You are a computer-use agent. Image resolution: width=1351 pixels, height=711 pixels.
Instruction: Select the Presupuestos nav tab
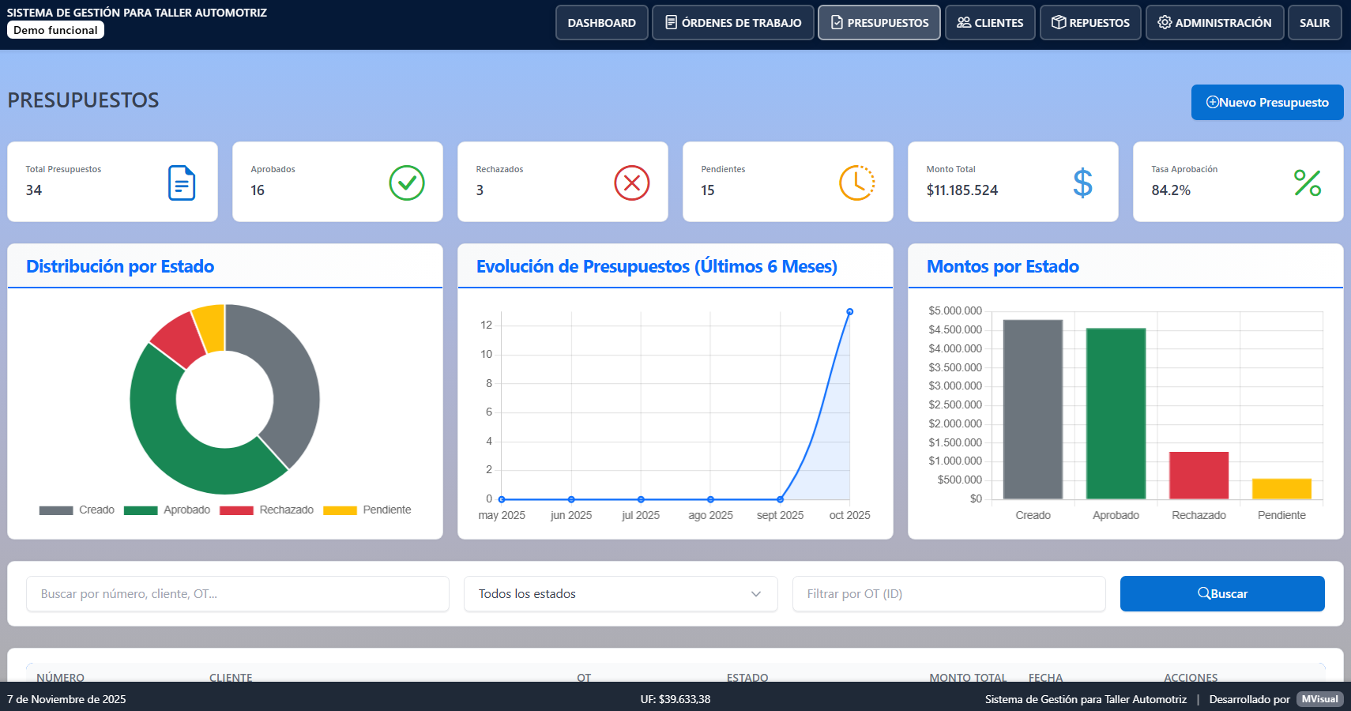click(x=879, y=23)
